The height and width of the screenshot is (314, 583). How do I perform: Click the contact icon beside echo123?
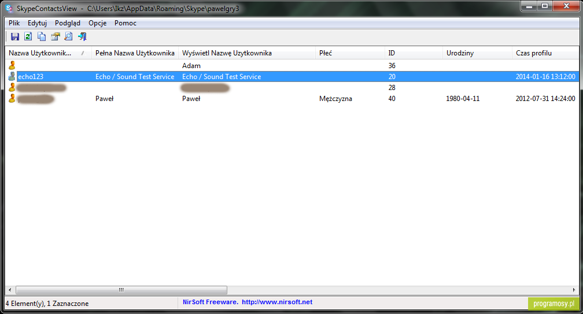[12, 76]
